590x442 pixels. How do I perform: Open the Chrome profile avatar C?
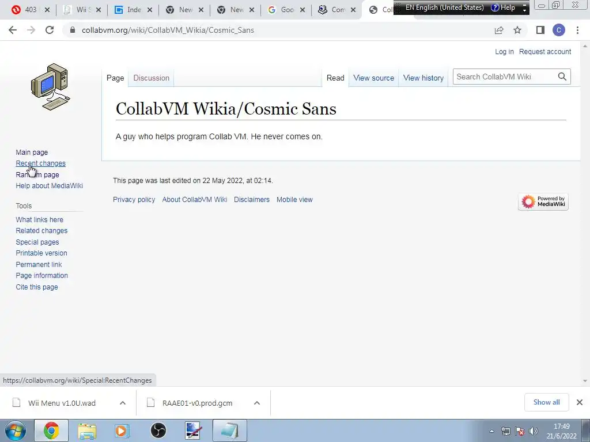[559, 30]
